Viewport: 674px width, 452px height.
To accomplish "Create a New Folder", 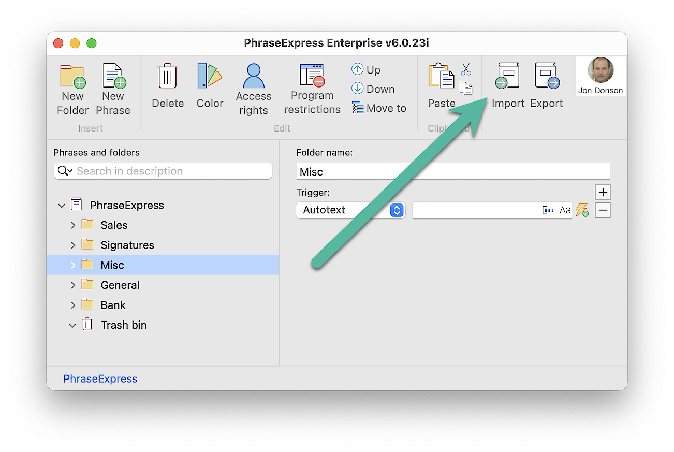I will click(x=72, y=90).
